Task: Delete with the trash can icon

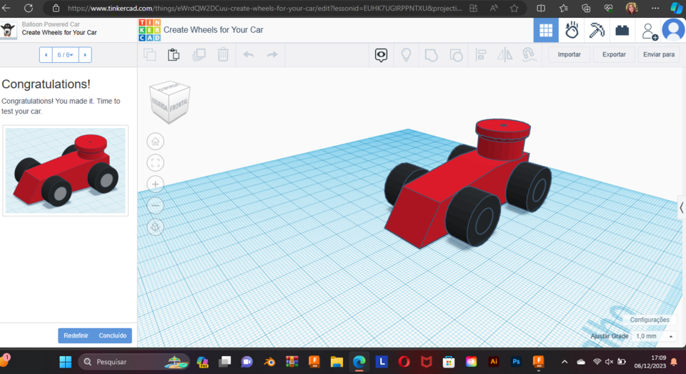Action: (x=223, y=55)
